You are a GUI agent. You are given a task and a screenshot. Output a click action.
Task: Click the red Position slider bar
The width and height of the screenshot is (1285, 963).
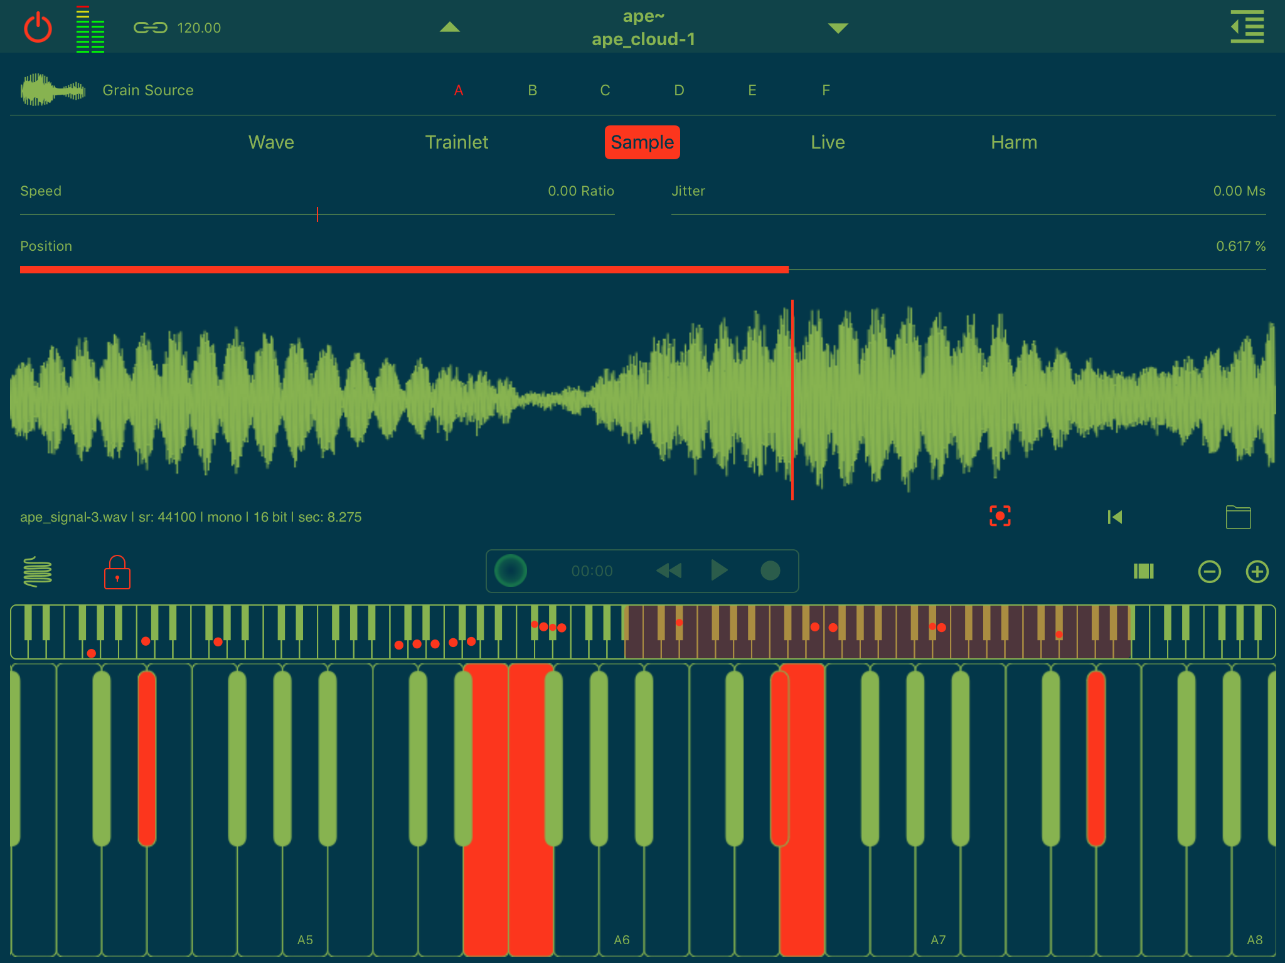click(404, 270)
